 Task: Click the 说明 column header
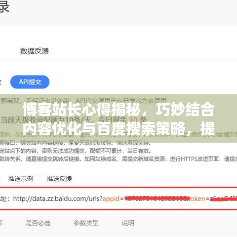point(128,223)
